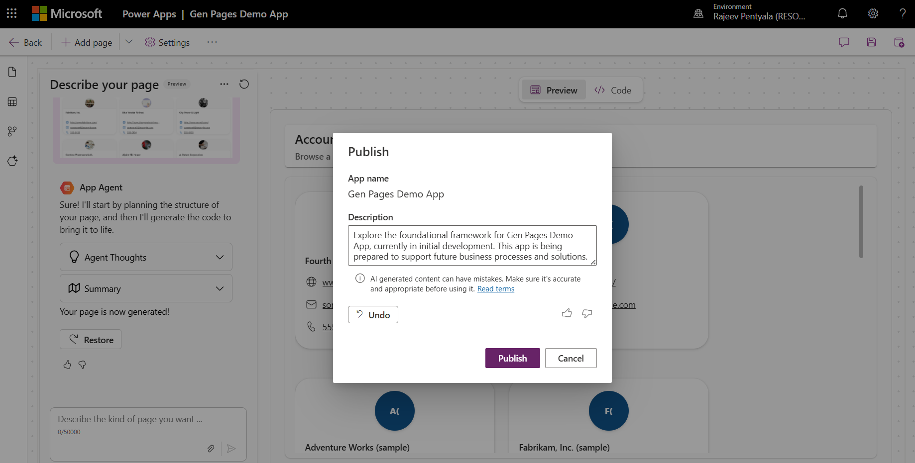Image resolution: width=915 pixels, height=463 pixels.
Task: Open the Pages panel in left sidebar
Action: 12,72
